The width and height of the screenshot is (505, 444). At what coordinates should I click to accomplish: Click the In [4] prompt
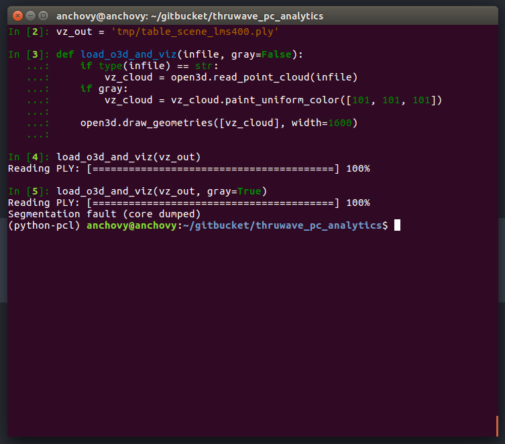(x=29, y=157)
